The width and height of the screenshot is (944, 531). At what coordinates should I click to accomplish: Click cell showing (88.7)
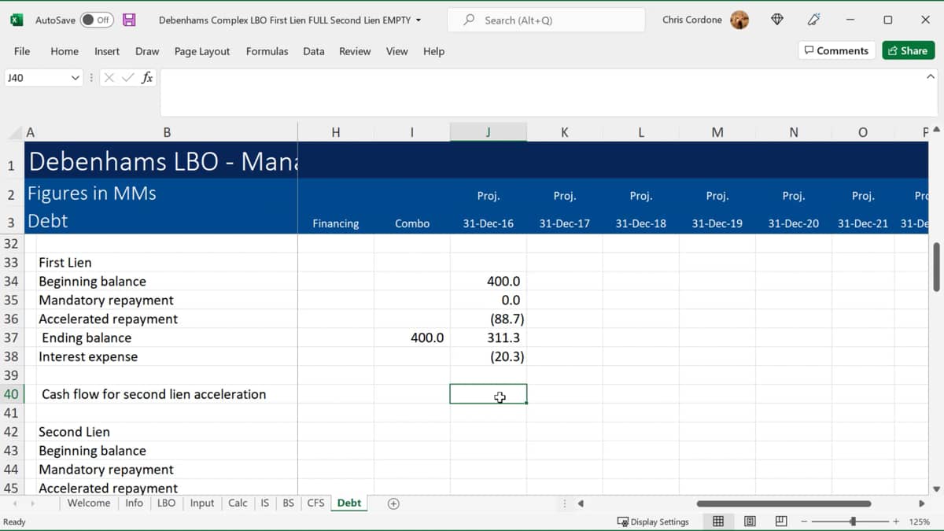click(489, 319)
